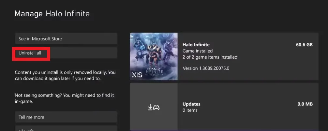Screen dimensions: 328x131
Task: Select the Halo Infinite game cover thumbnail
Action: [x=154, y=56]
